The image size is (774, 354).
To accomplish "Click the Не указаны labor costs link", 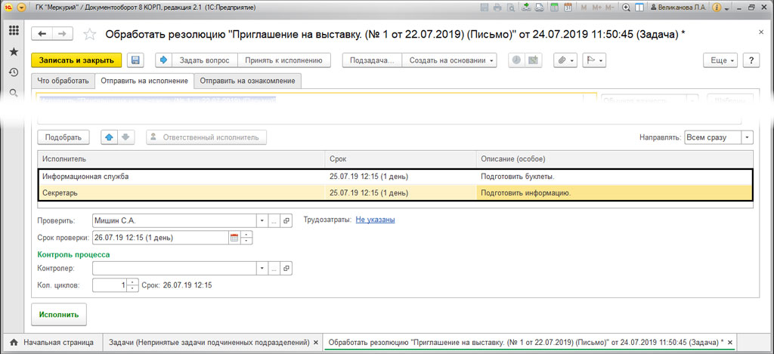I will (x=375, y=220).
